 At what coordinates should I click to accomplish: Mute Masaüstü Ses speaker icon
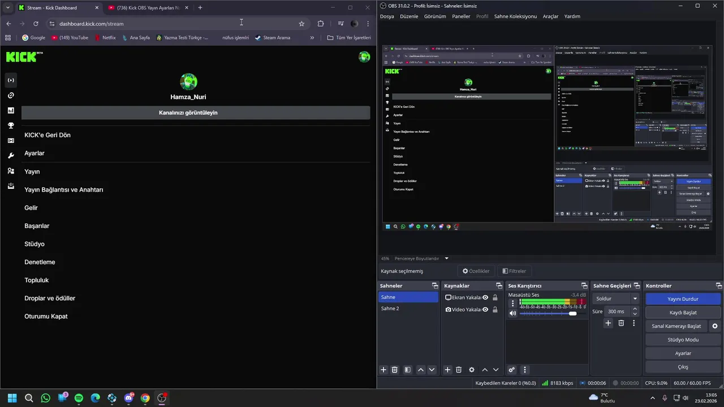coord(512,313)
